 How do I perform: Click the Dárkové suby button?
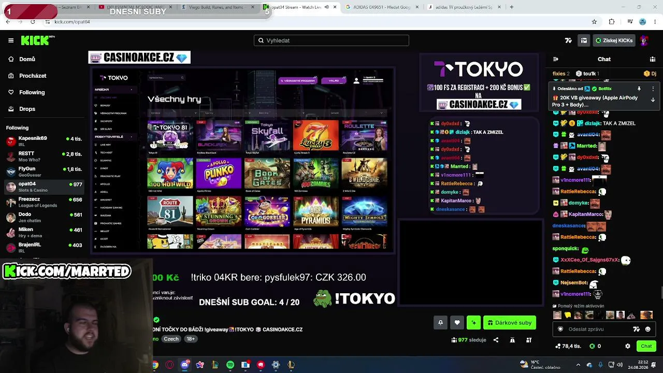tap(510, 323)
